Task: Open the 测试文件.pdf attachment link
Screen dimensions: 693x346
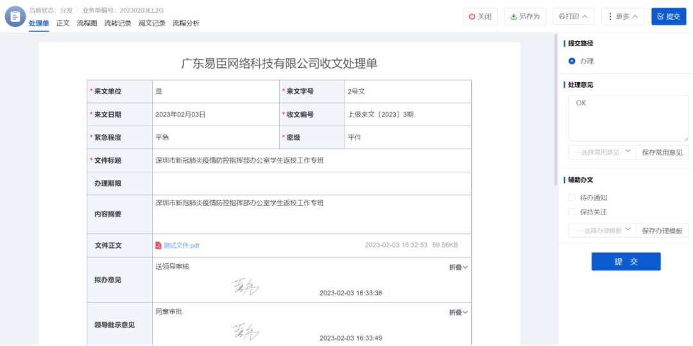Action: 181,245
